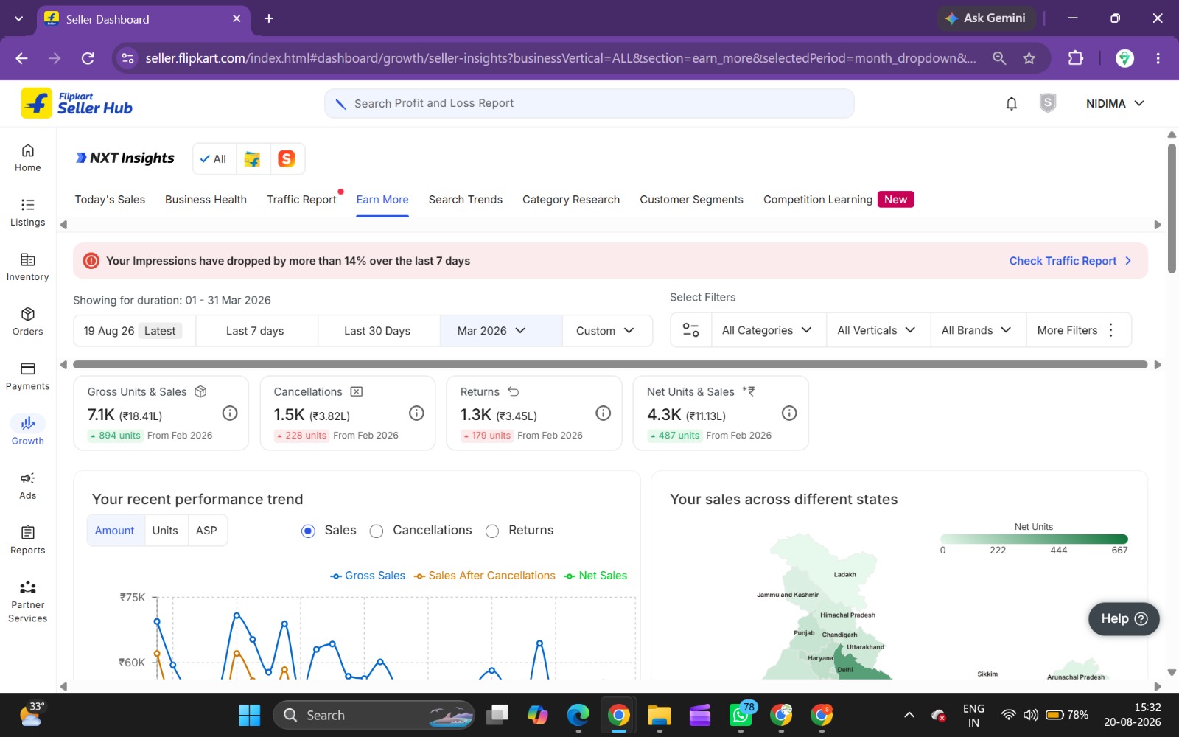Open WhatsApp from the taskbar
Viewport: 1179px width, 737px height.
[741, 714]
